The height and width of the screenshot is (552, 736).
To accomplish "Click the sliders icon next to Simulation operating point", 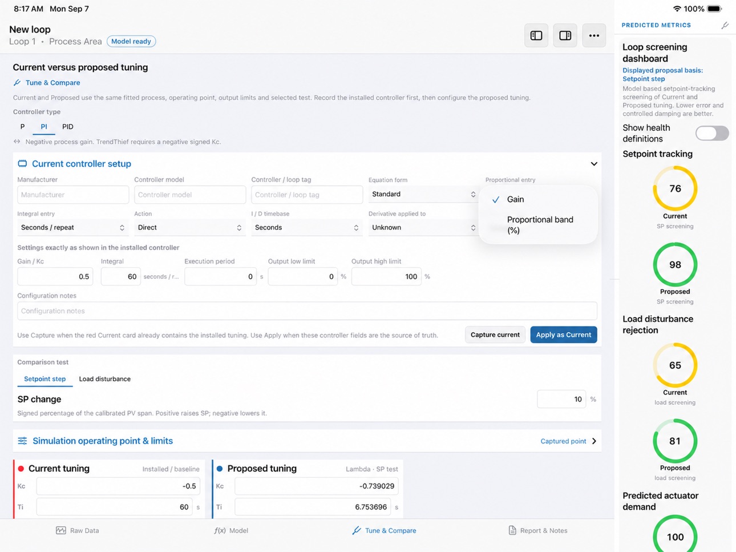I will [22, 441].
